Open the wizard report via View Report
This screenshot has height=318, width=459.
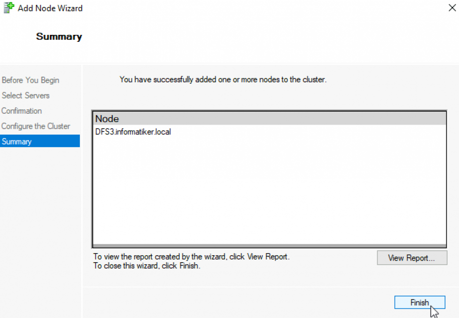coord(412,258)
